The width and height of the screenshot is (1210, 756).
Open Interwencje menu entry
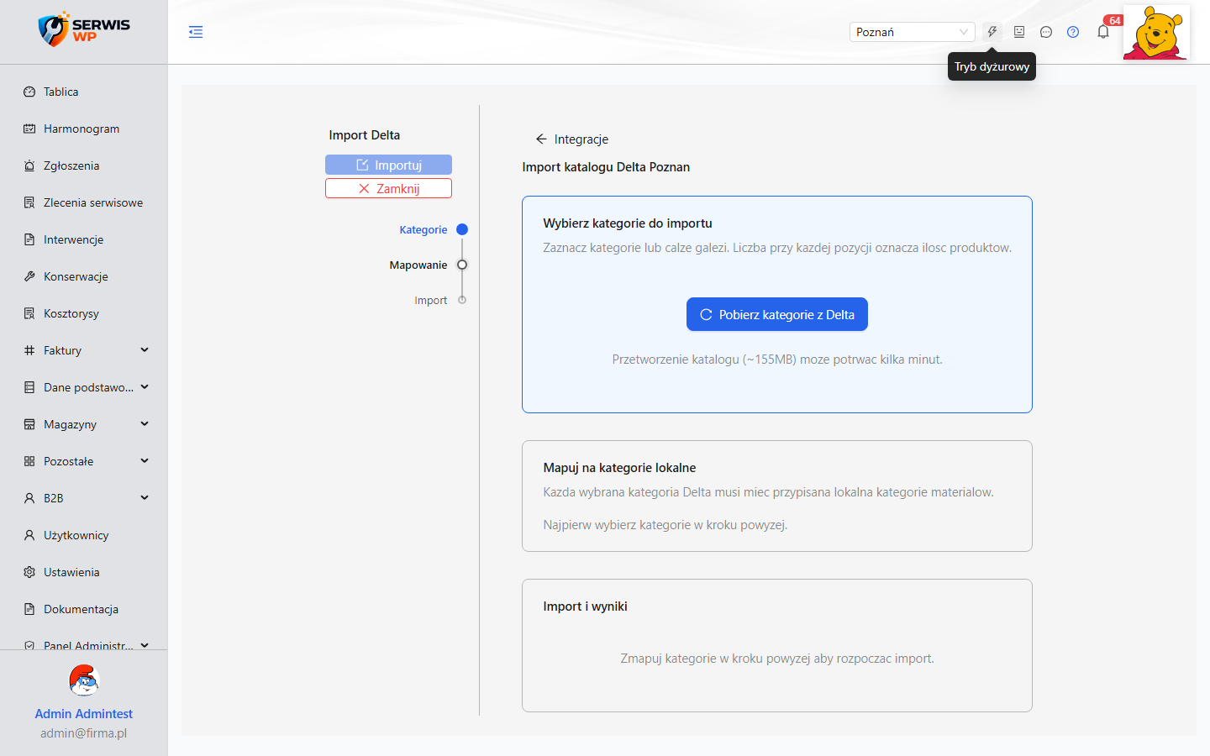pyautogui.click(x=84, y=239)
